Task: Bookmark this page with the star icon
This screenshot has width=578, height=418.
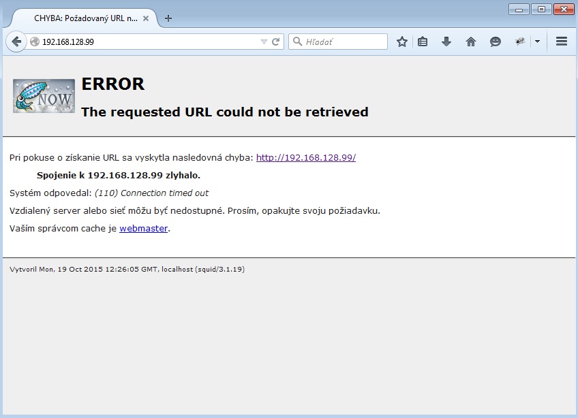Action: pyautogui.click(x=401, y=42)
